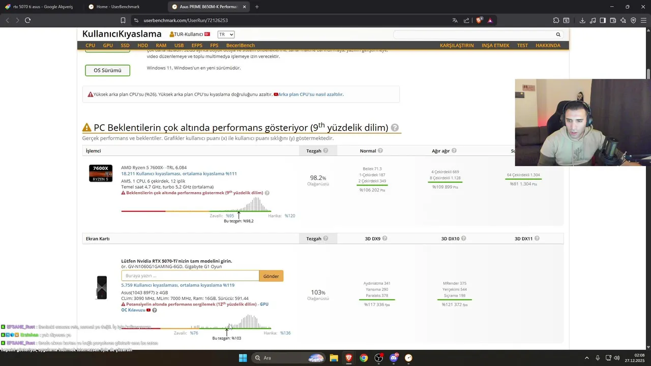
Task: Click the KullanıcıKıyaslama site logo
Action: (x=122, y=34)
